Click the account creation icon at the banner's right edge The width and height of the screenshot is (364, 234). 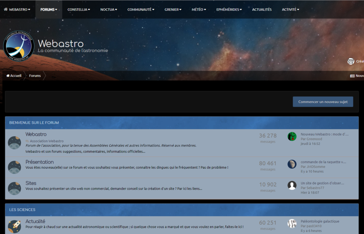tap(351, 61)
